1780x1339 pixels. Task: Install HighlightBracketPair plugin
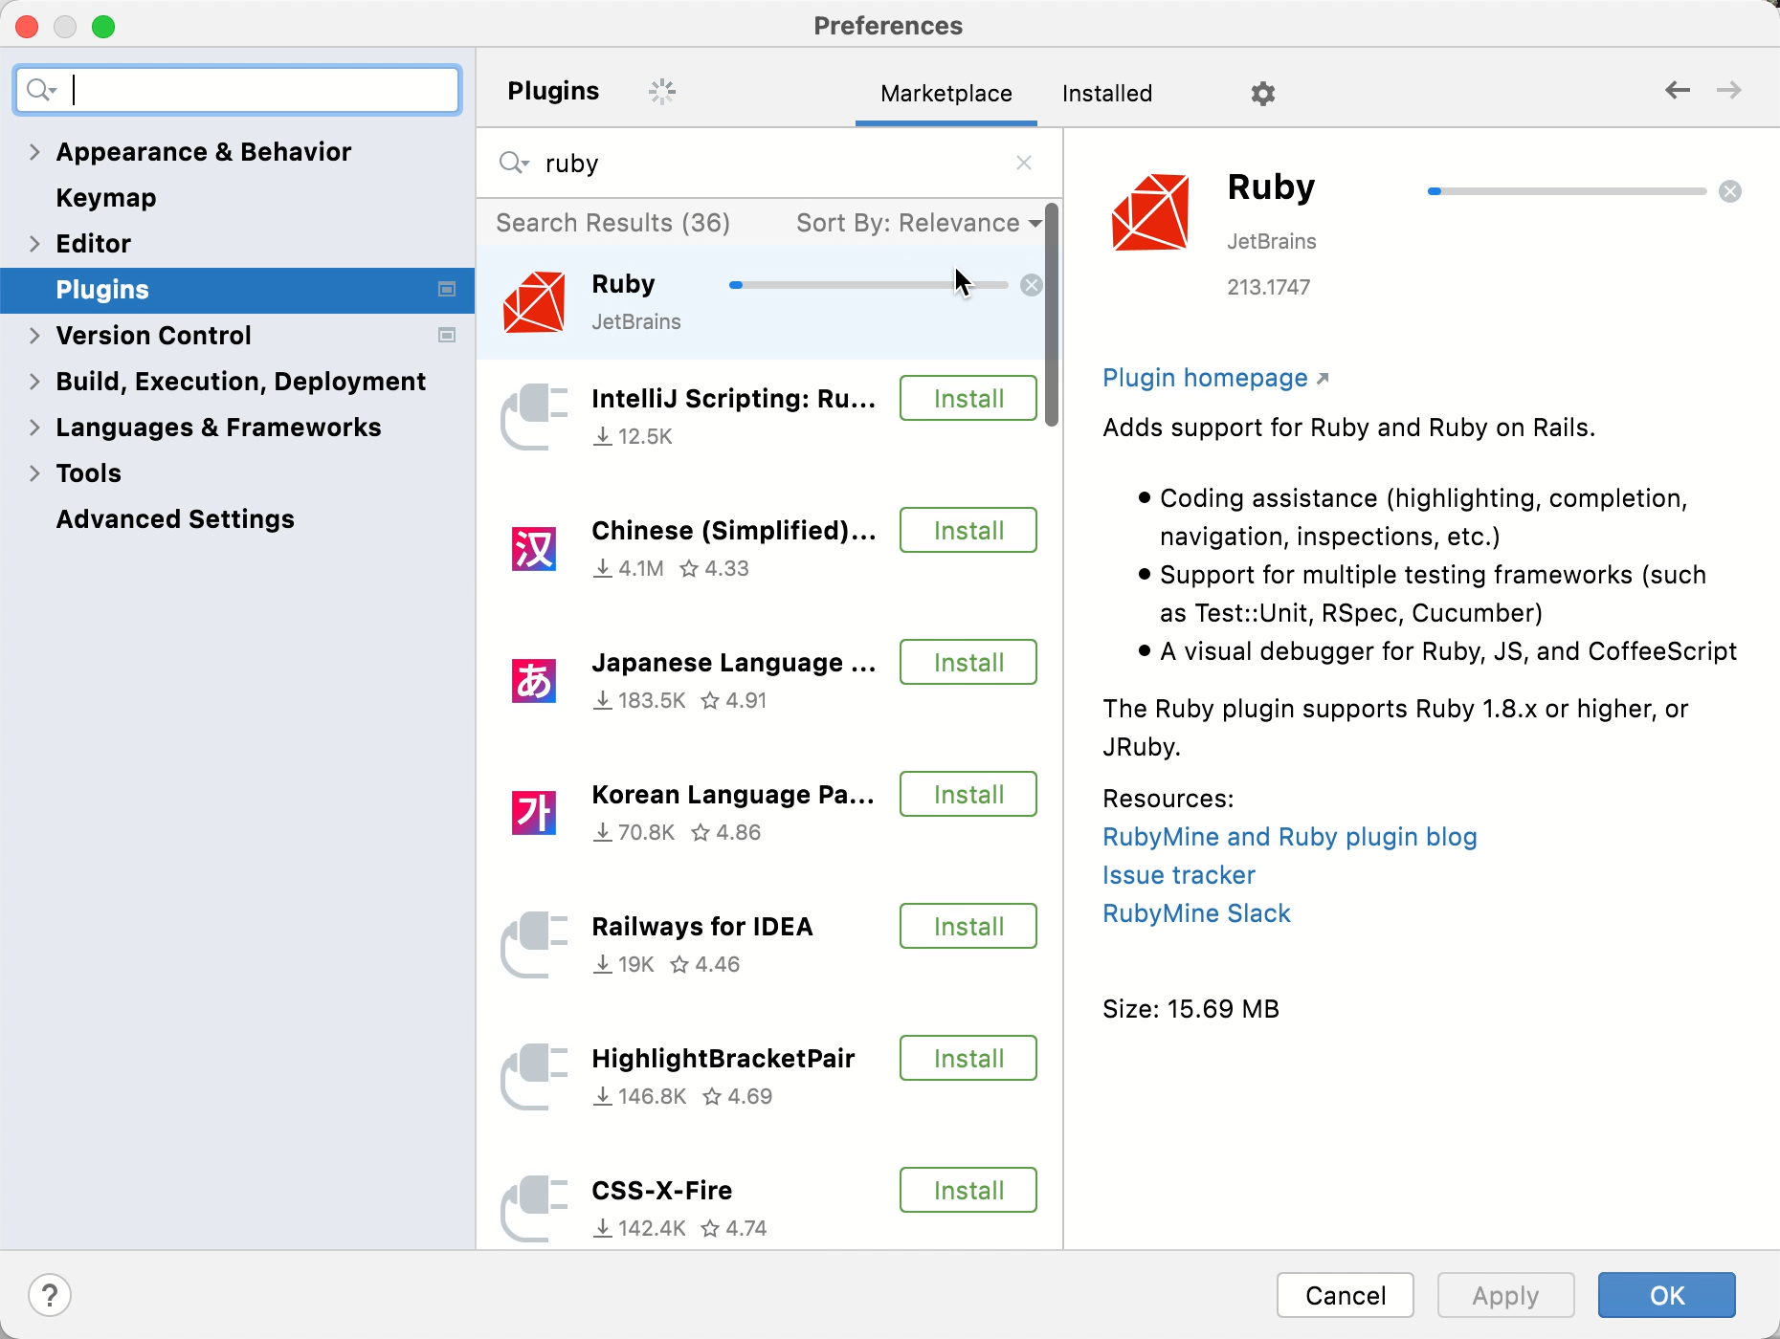tap(968, 1058)
